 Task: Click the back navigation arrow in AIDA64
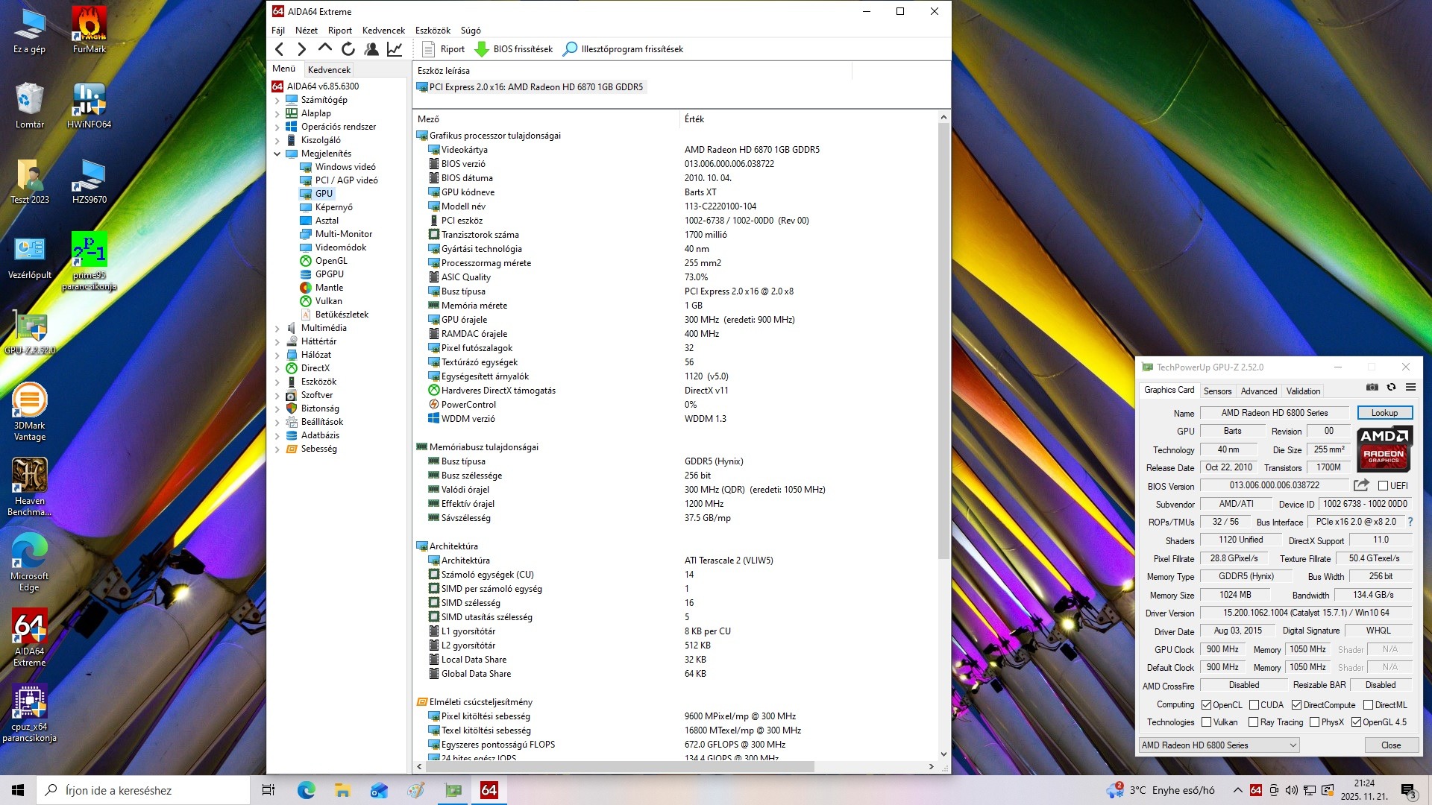pyautogui.click(x=280, y=49)
